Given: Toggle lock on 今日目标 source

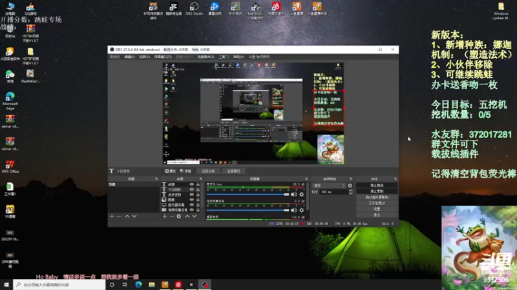Looking at the screenshot, I should [198, 189].
